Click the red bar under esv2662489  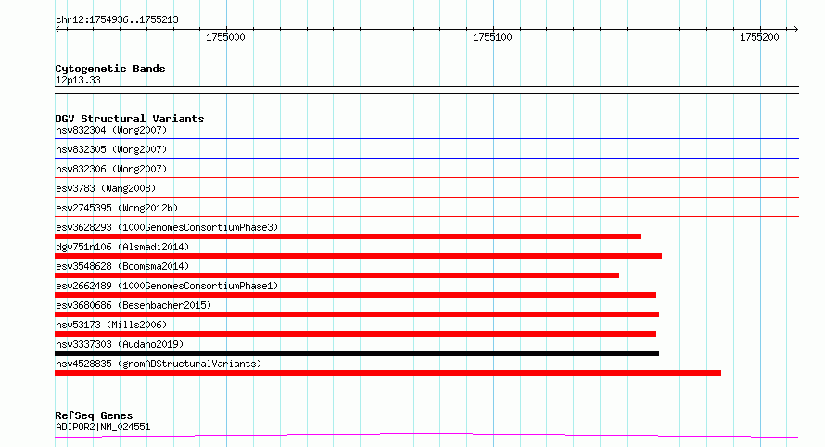coord(355,295)
